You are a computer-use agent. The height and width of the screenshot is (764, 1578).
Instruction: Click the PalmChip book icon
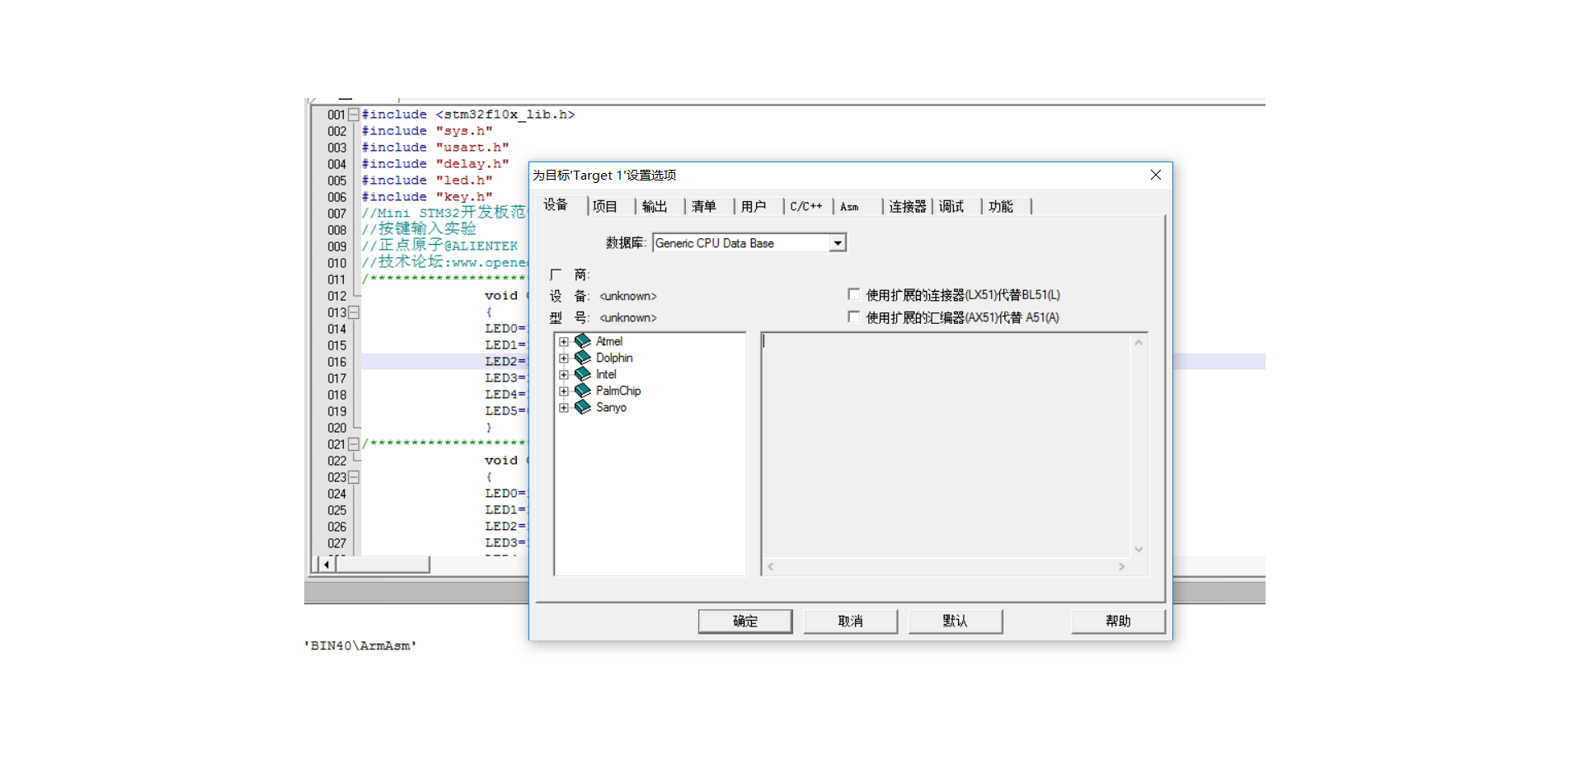[x=583, y=391]
